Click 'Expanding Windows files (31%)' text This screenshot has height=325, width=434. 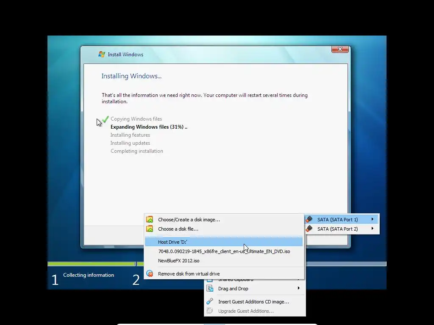[149, 127]
